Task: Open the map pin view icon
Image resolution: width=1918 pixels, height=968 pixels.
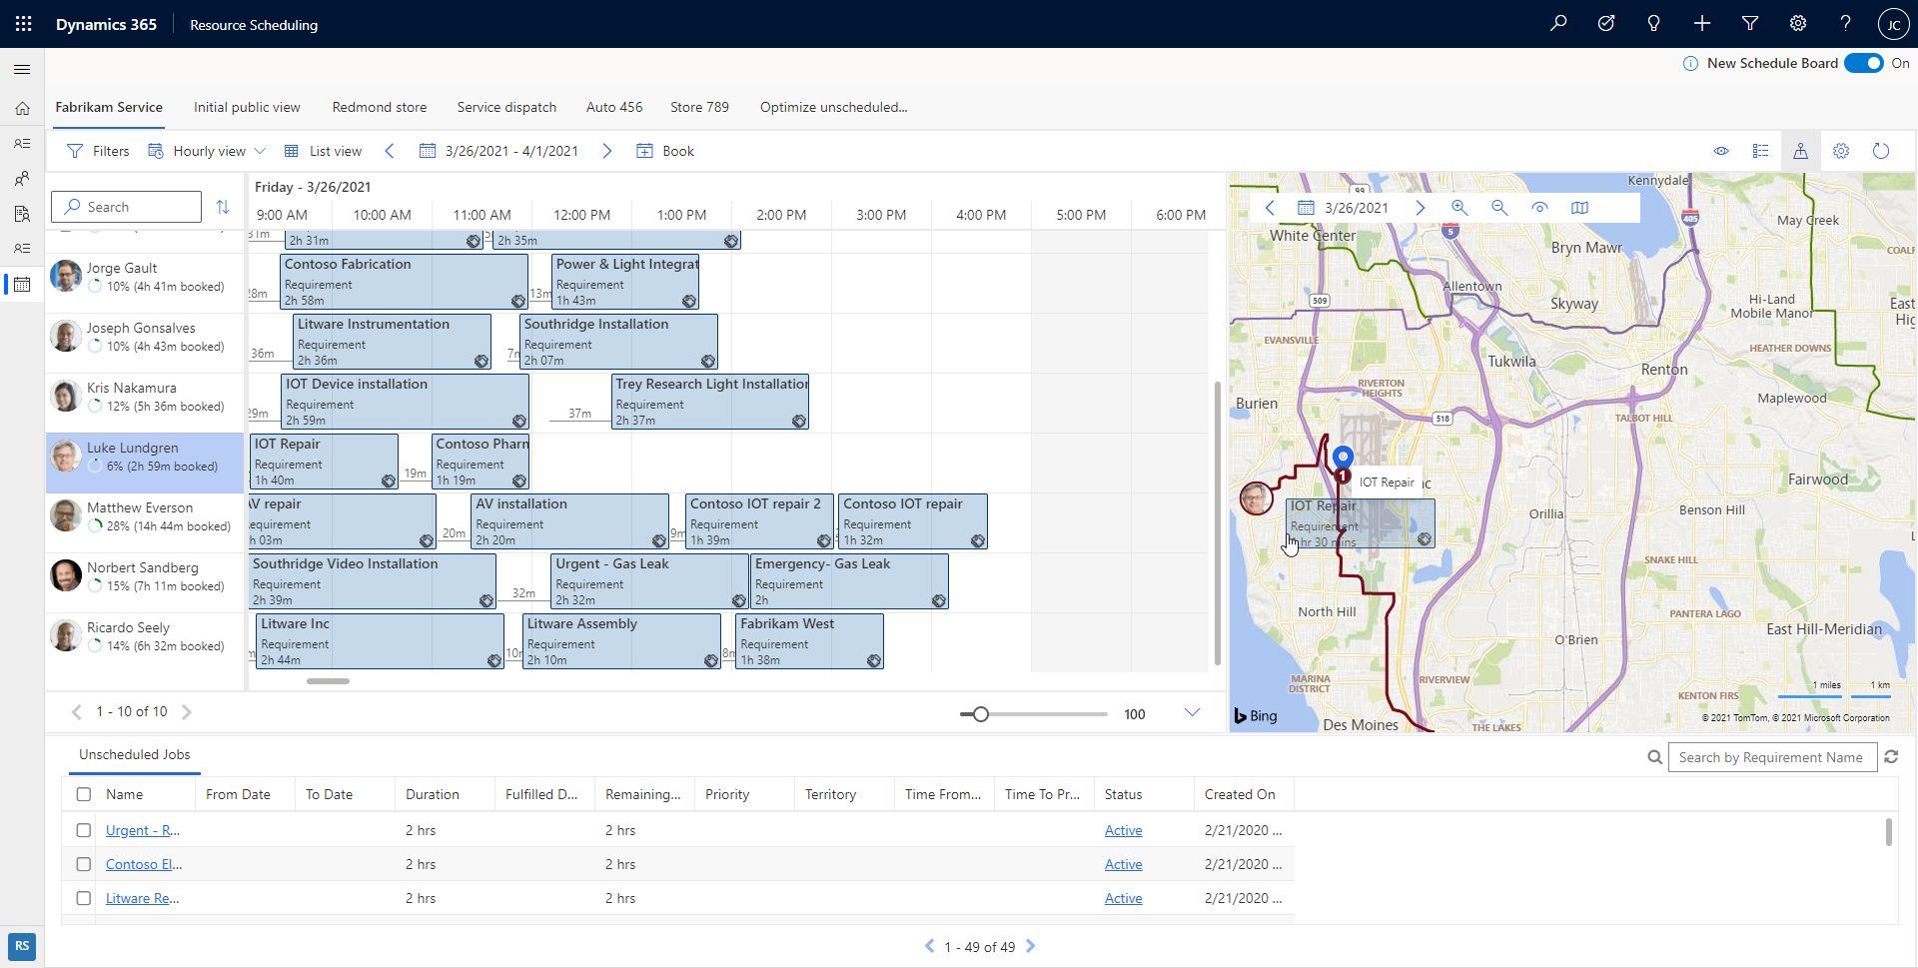Action: 1801,151
